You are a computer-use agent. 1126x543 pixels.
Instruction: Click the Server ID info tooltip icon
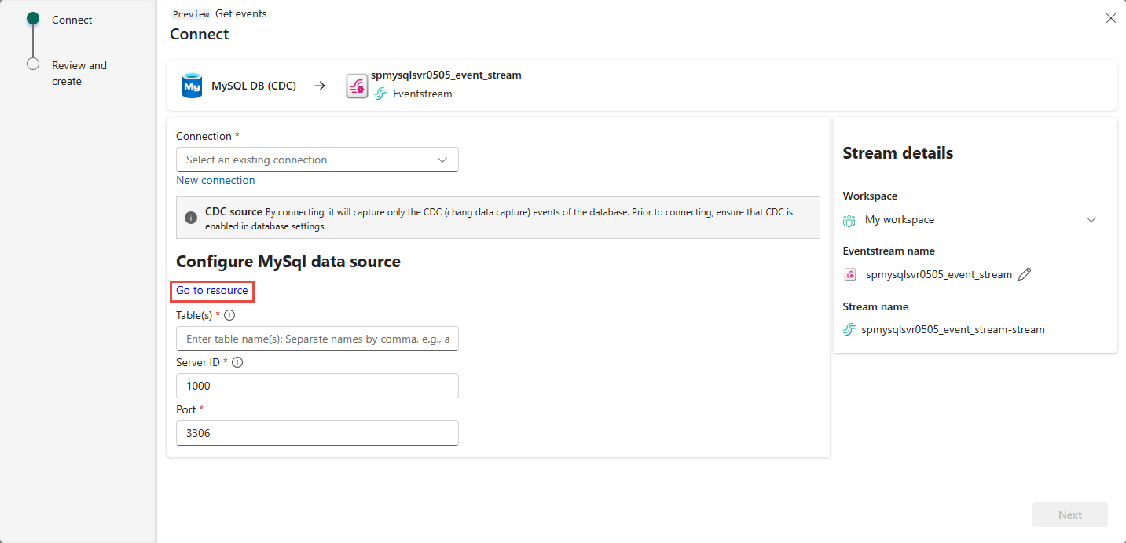[237, 362]
